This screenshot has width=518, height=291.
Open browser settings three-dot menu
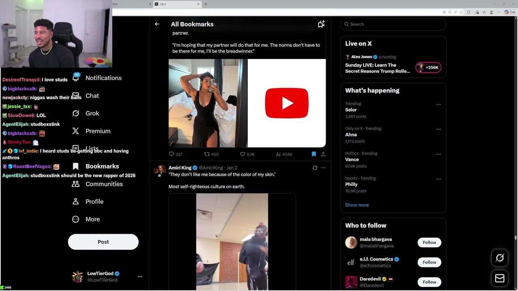(499, 12)
